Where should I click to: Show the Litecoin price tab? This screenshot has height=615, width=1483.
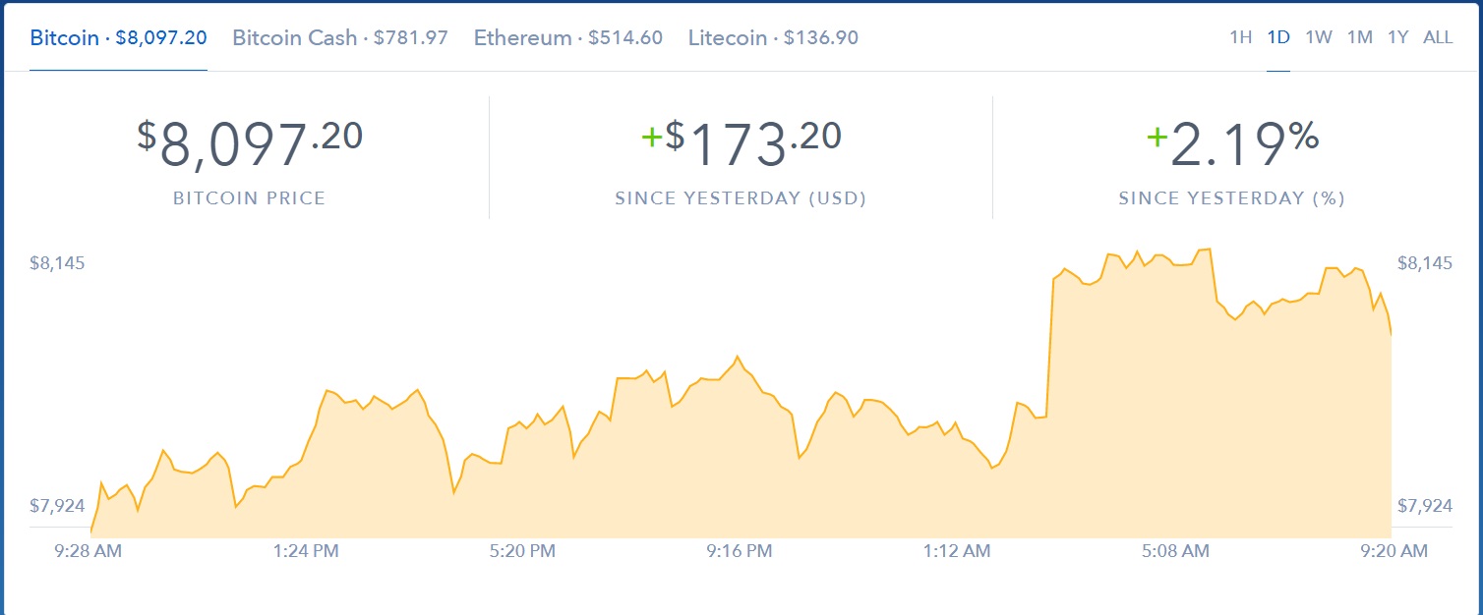pos(773,38)
